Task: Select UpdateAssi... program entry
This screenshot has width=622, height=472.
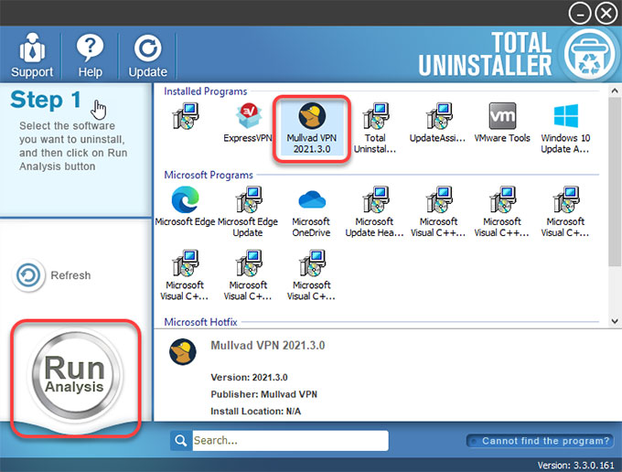Action: tap(437, 123)
